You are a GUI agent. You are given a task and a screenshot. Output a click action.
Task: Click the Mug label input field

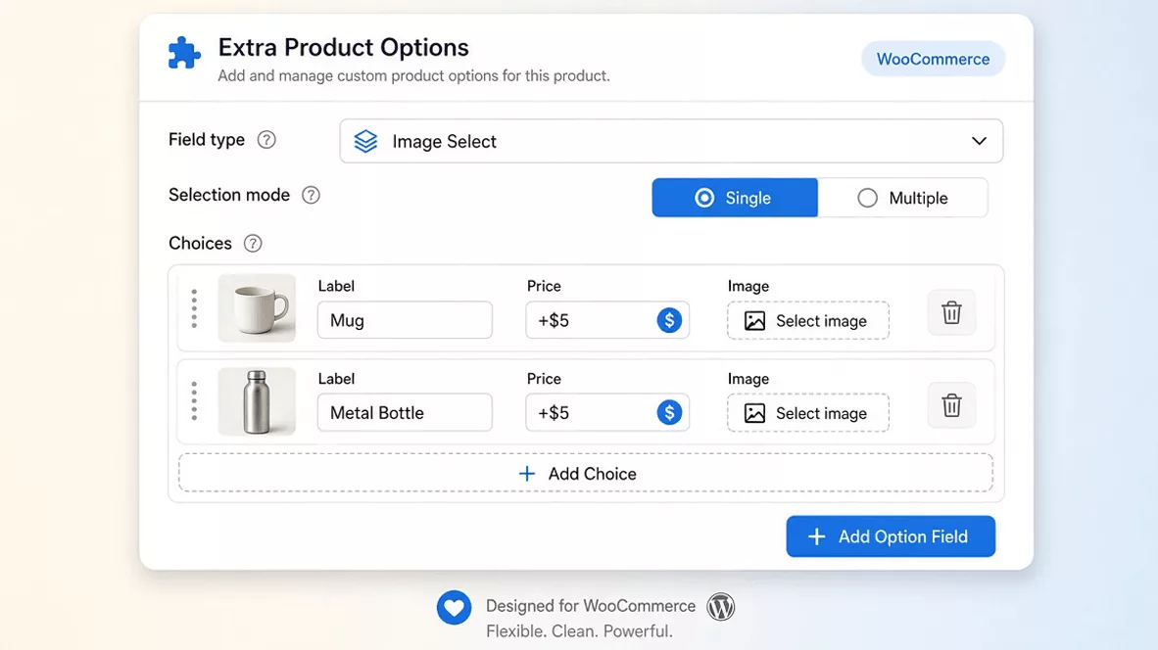(x=405, y=320)
